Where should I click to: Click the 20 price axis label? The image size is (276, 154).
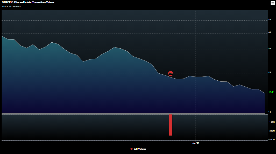click(x=270, y=72)
